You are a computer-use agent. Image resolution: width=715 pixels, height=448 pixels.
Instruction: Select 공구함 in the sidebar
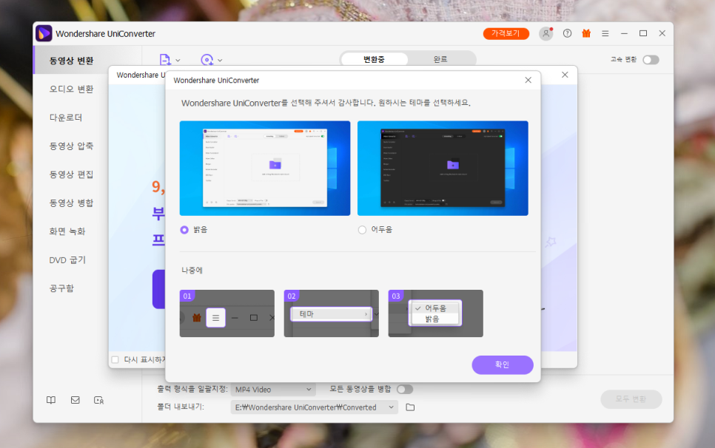click(x=61, y=288)
